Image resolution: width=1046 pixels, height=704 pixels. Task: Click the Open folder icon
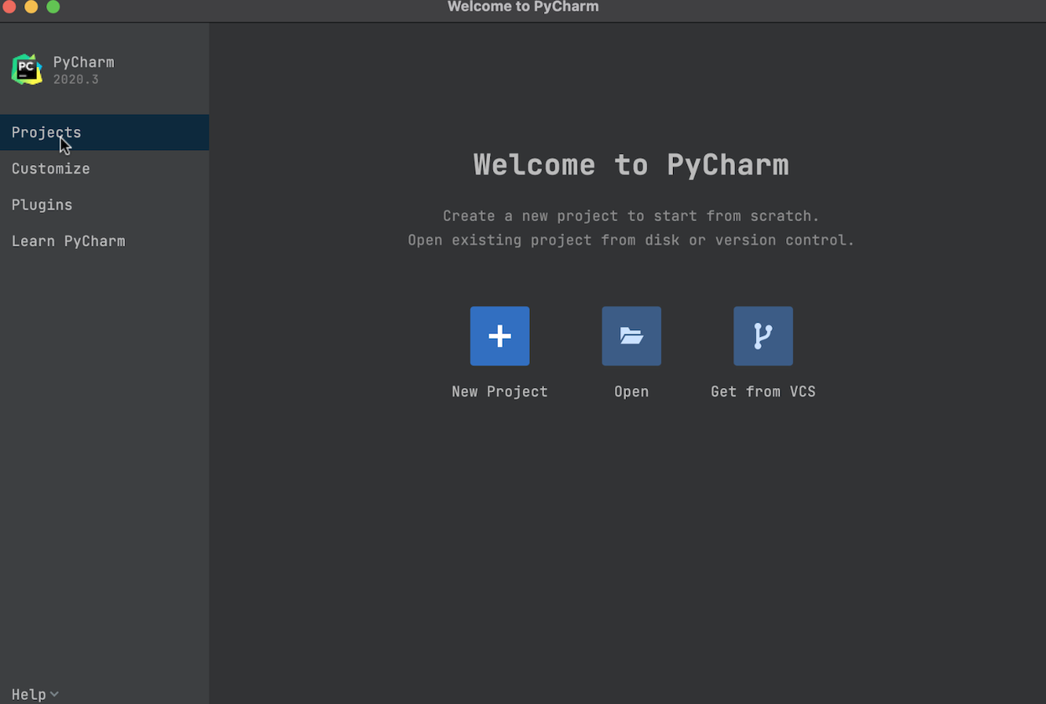[x=631, y=336]
